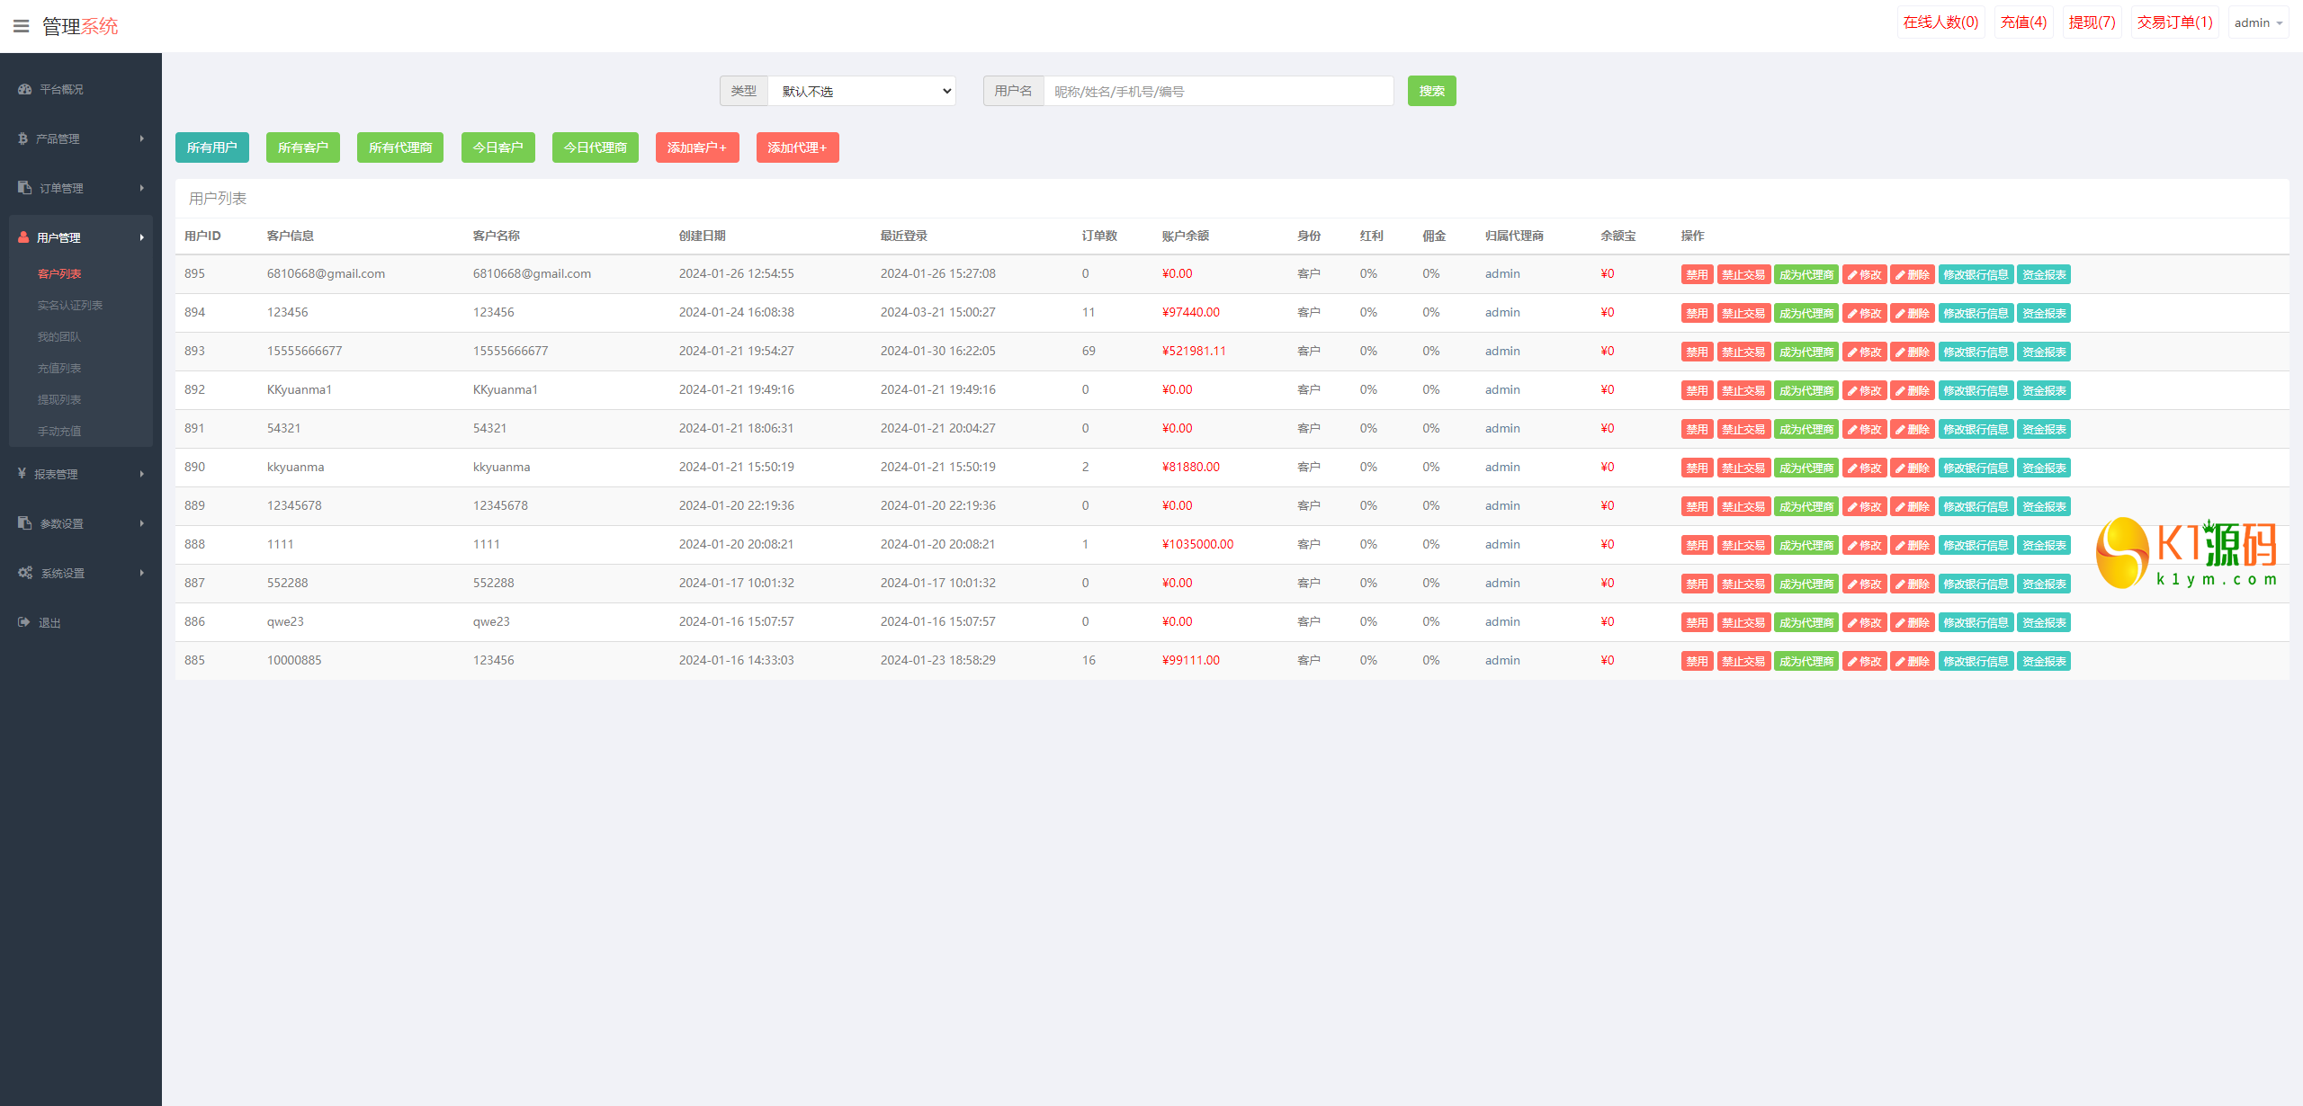This screenshot has width=2303, height=1106.
Task: Toggle 禁用 for user 893
Action: [1697, 352]
